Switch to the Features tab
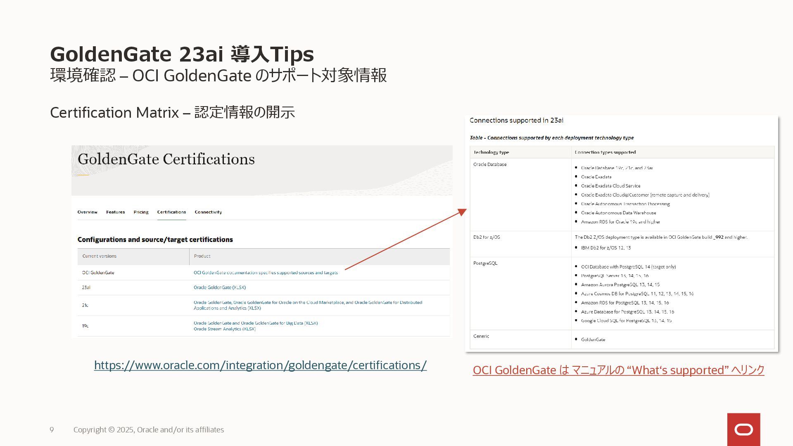This screenshot has height=446, width=793. 115,212
